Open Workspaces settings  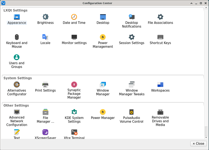[160, 85]
